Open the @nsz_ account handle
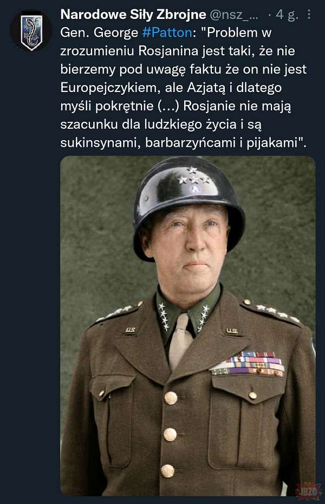The width and height of the screenshot is (325, 504). pyautogui.click(x=234, y=15)
